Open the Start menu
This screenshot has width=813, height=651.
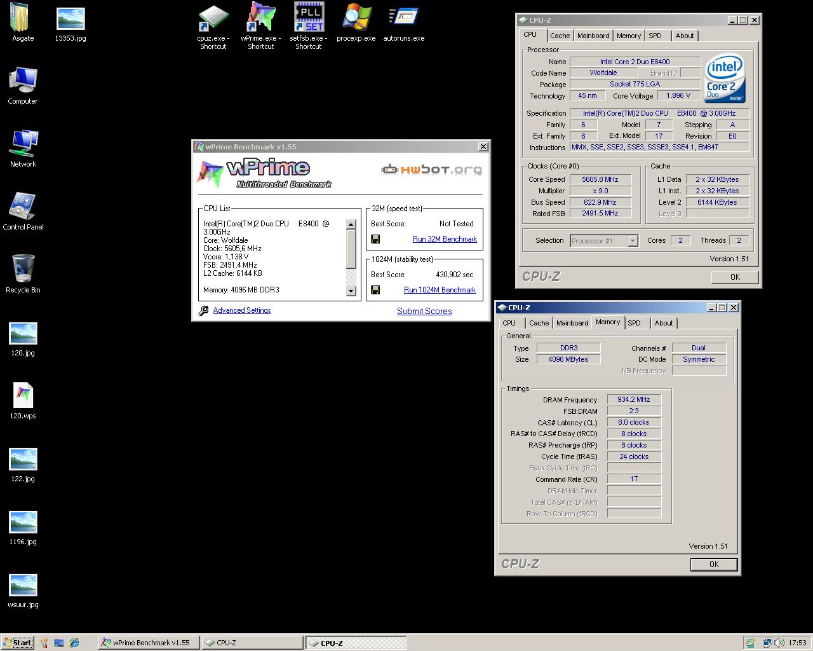(18, 643)
